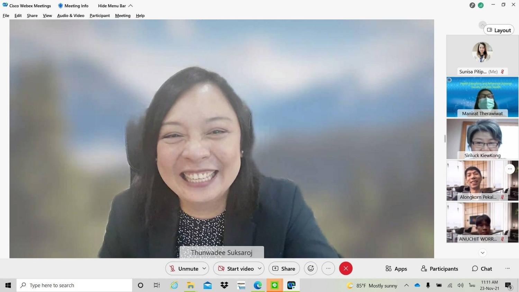Image resolution: width=519 pixels, height=292 pixels.
Task: Click the Meeting Info shield icon
Action: click(x=61, y=6)
